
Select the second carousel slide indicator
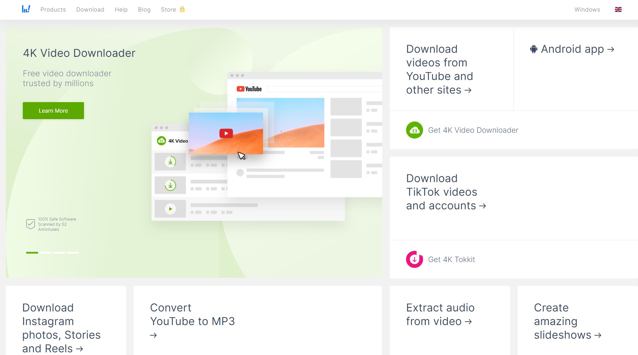pyautogui.click(x=46, y=253)
